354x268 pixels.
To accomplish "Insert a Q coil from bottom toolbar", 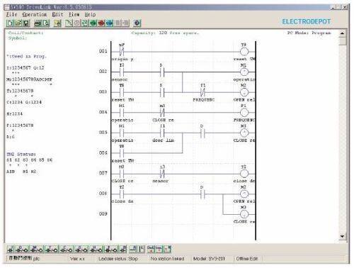I will 22,250.
